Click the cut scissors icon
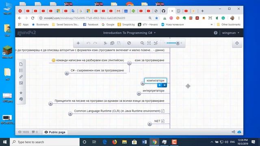The width and height of the screenshot is (260, 146). (105, 43)
